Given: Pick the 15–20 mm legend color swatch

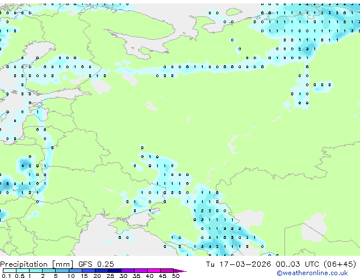Looking at the screenshot, I should pyautogui.click(x=89, y=271).
